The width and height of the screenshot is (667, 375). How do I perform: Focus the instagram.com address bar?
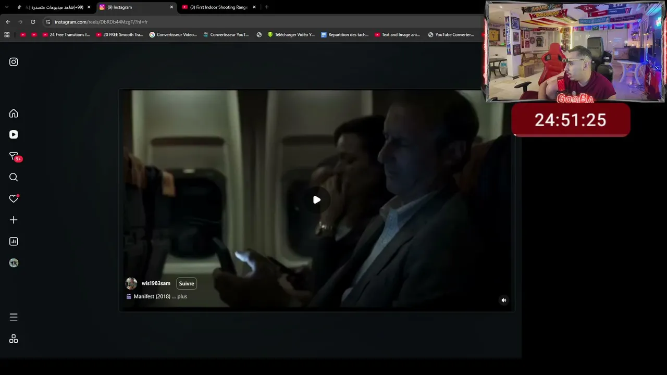(x=261, y=22)
